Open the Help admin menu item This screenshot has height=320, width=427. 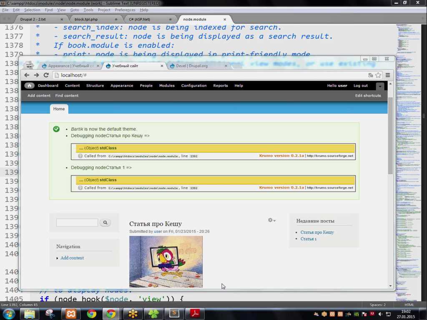pyautogui.click(x=239, y=85)
